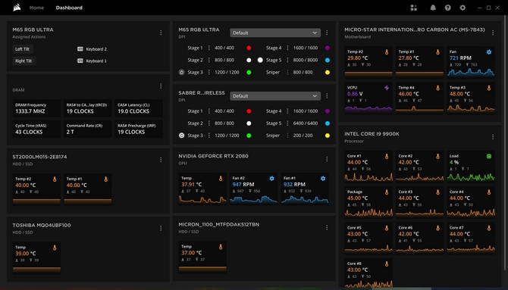Click the Core #1 thermometer icon
The height and width of the screenshot is (290, 508).
[387, 156]
